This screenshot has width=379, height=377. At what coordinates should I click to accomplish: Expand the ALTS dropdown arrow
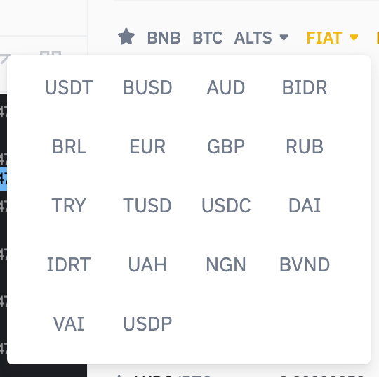[x=284, y=37]
